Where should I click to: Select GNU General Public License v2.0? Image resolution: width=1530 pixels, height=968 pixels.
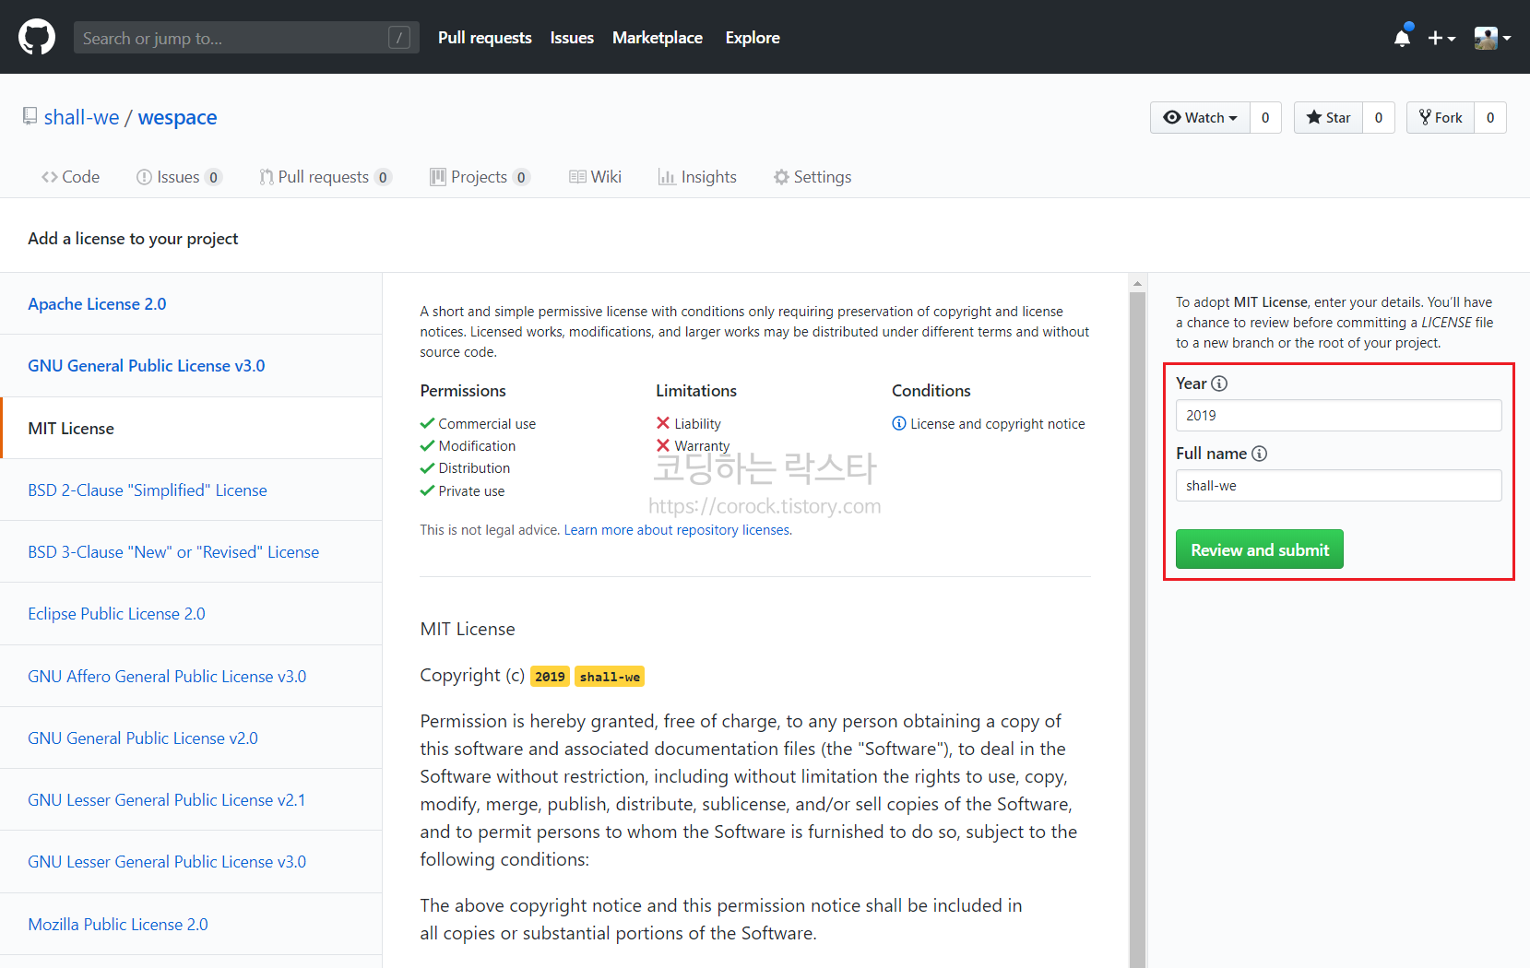click(191, 738)
